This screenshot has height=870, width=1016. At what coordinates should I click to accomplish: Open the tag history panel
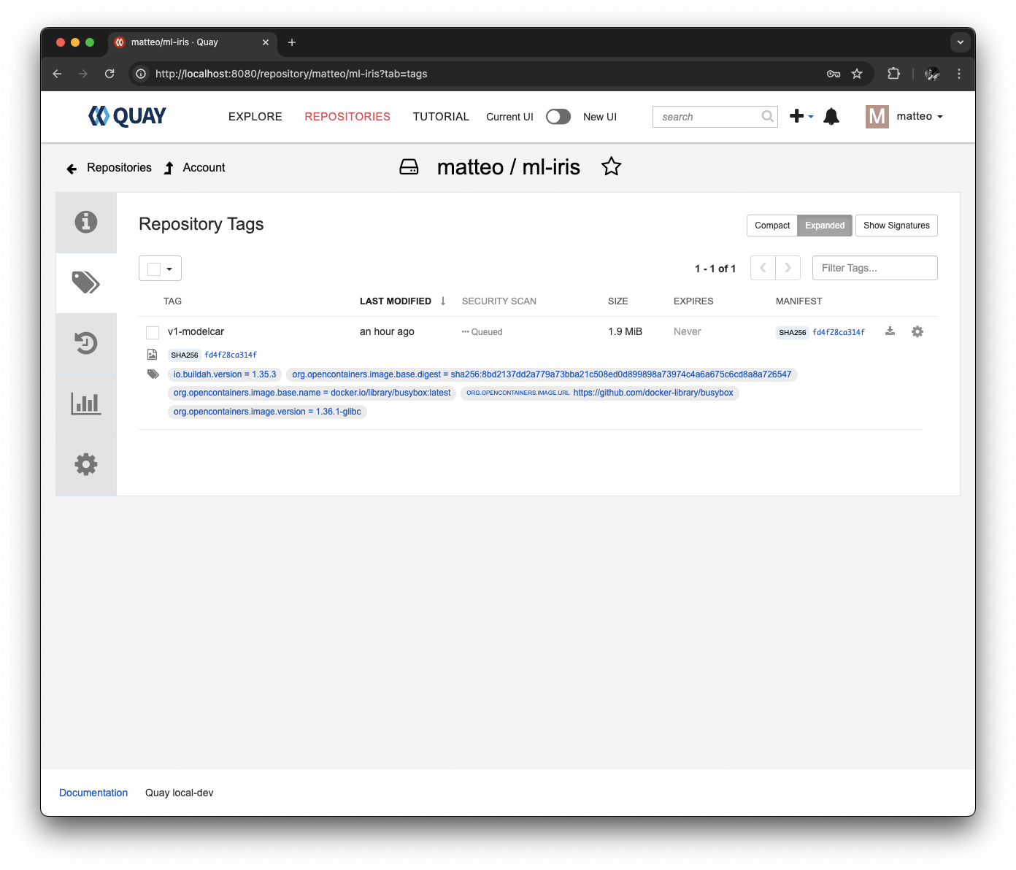tap(86, 343)
